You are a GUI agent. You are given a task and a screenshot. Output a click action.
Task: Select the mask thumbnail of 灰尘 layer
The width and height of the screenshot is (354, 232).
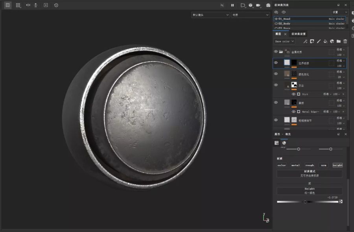[x=294, y=85]
